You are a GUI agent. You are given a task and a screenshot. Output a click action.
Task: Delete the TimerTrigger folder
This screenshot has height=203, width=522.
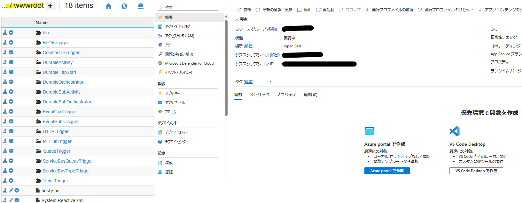tap(11, 180)
